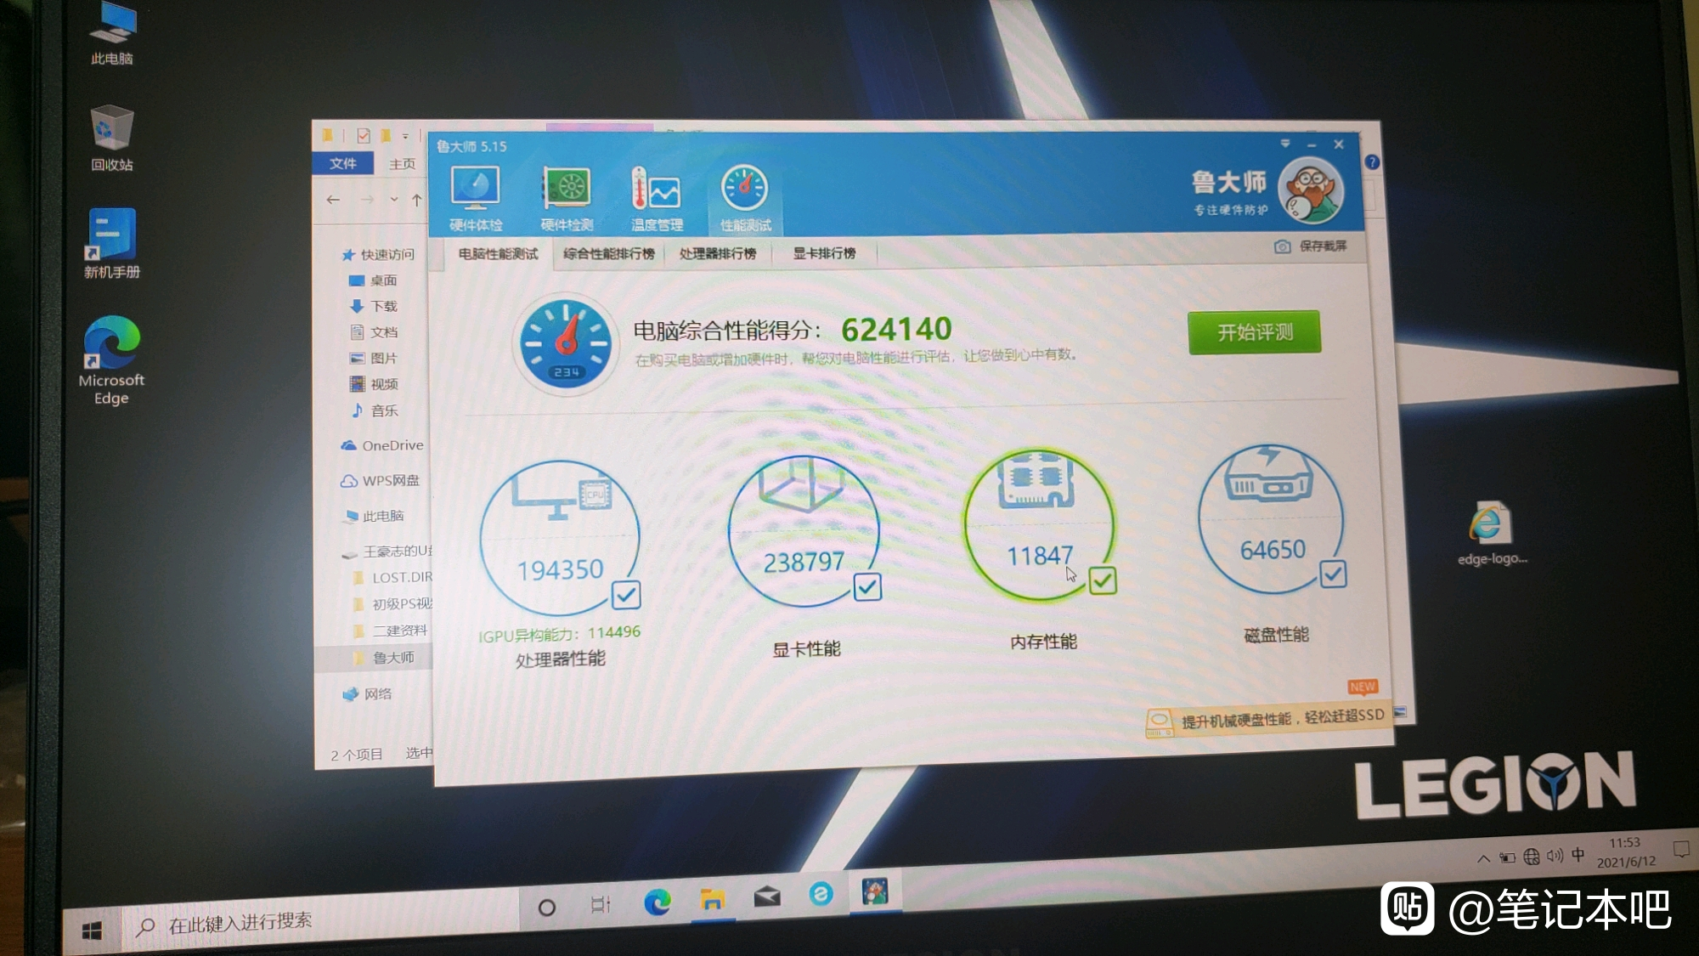Open notification center icon
1699x956 pixels.
click(x=1680, y=849)
